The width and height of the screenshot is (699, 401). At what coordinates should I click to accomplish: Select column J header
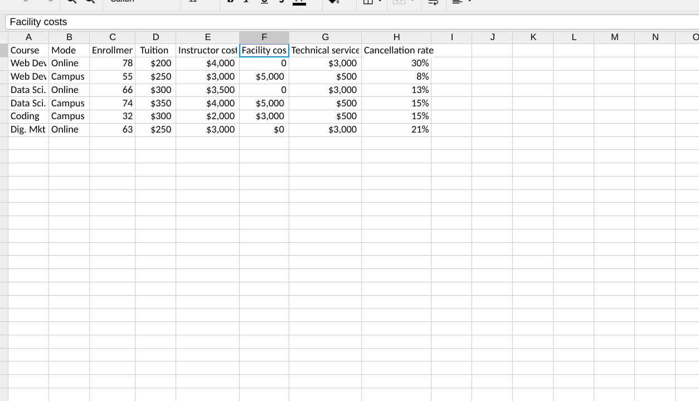[x=492, y=37]
